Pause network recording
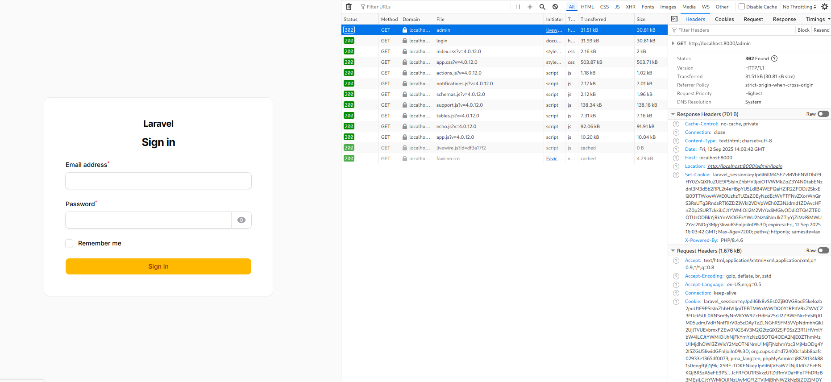Viewport: 831px width, 382px height. click(518, 7)
